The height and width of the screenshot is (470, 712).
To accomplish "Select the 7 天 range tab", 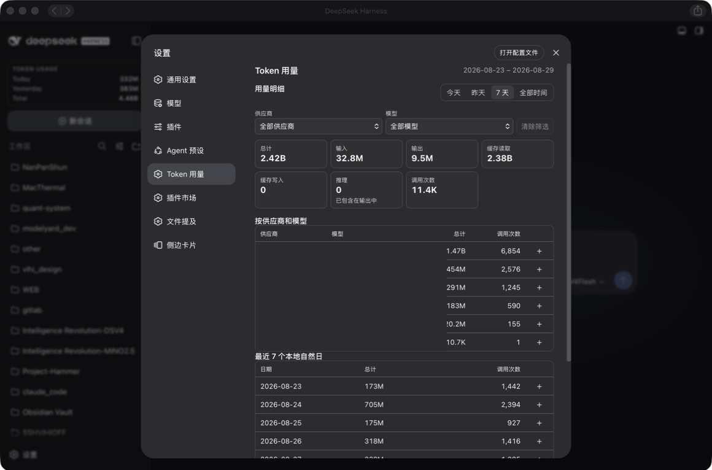I will point(502,93).
